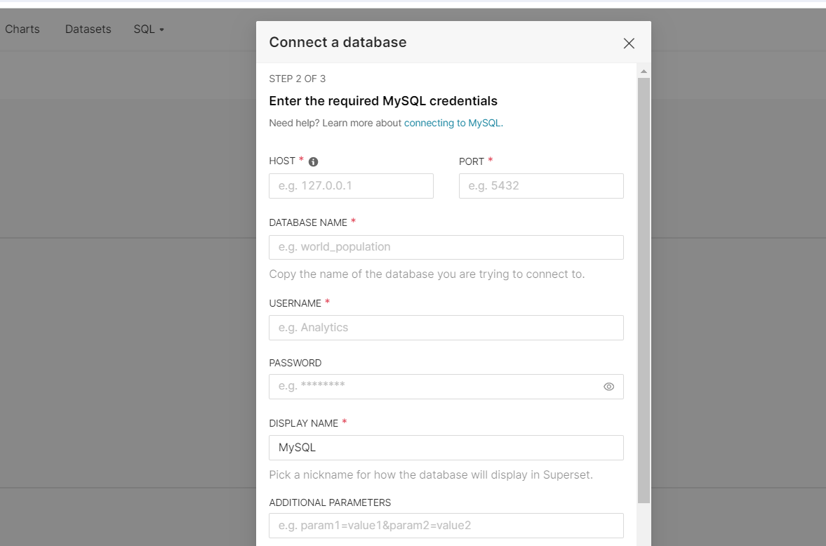The height and width of the screenshot is (546, 826).
Task: Click the dialog scrollbar up arrow
Action: (644, 71)
